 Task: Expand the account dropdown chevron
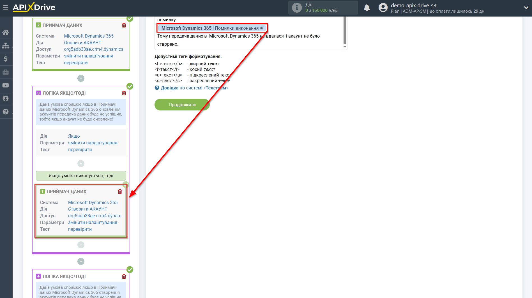526,8
